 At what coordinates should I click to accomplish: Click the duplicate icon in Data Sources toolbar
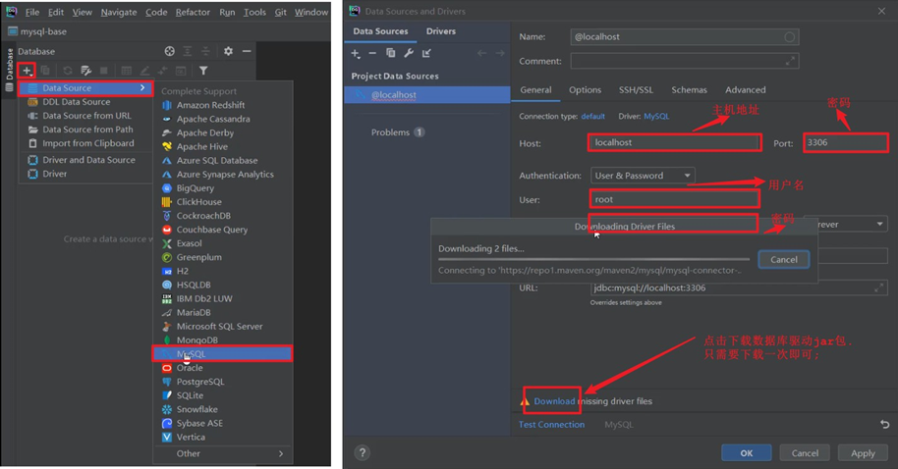(391, 53)
